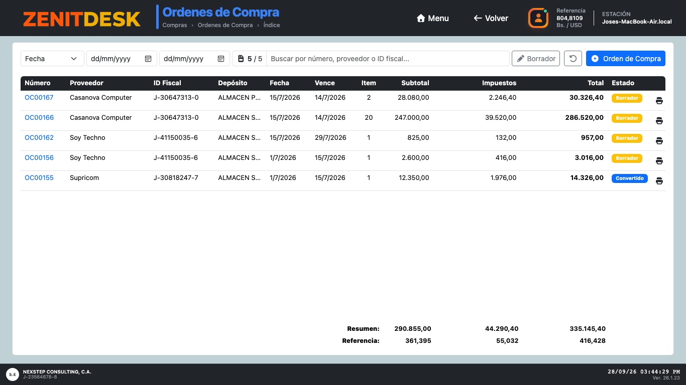Click summary total 335.145,40
The image size is (686, 385).
[588, 329]
